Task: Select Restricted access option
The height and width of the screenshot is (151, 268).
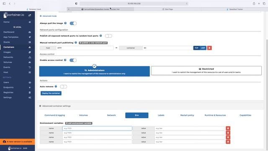Action: [206, 70]
